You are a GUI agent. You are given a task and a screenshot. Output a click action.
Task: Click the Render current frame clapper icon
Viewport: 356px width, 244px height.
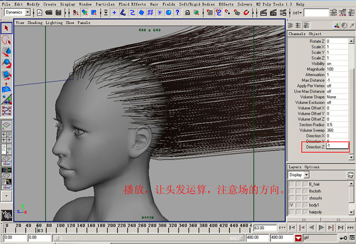[x=263, y=13]
